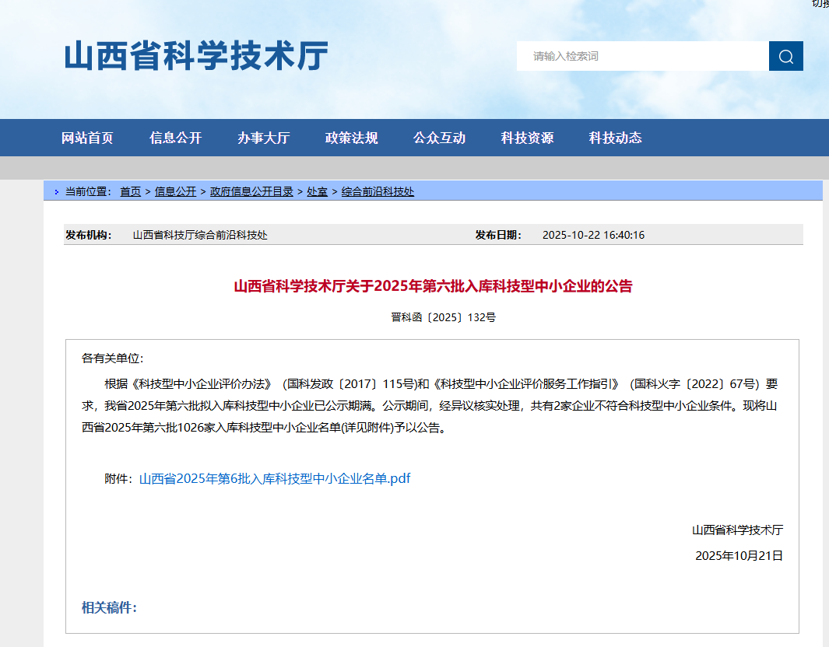Open the 综合前沿科技处 breadcrumb link
829x647 pixels.
378,191
